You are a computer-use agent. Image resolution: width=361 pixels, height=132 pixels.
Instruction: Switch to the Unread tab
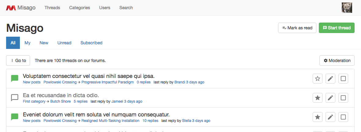click(64, 43)
